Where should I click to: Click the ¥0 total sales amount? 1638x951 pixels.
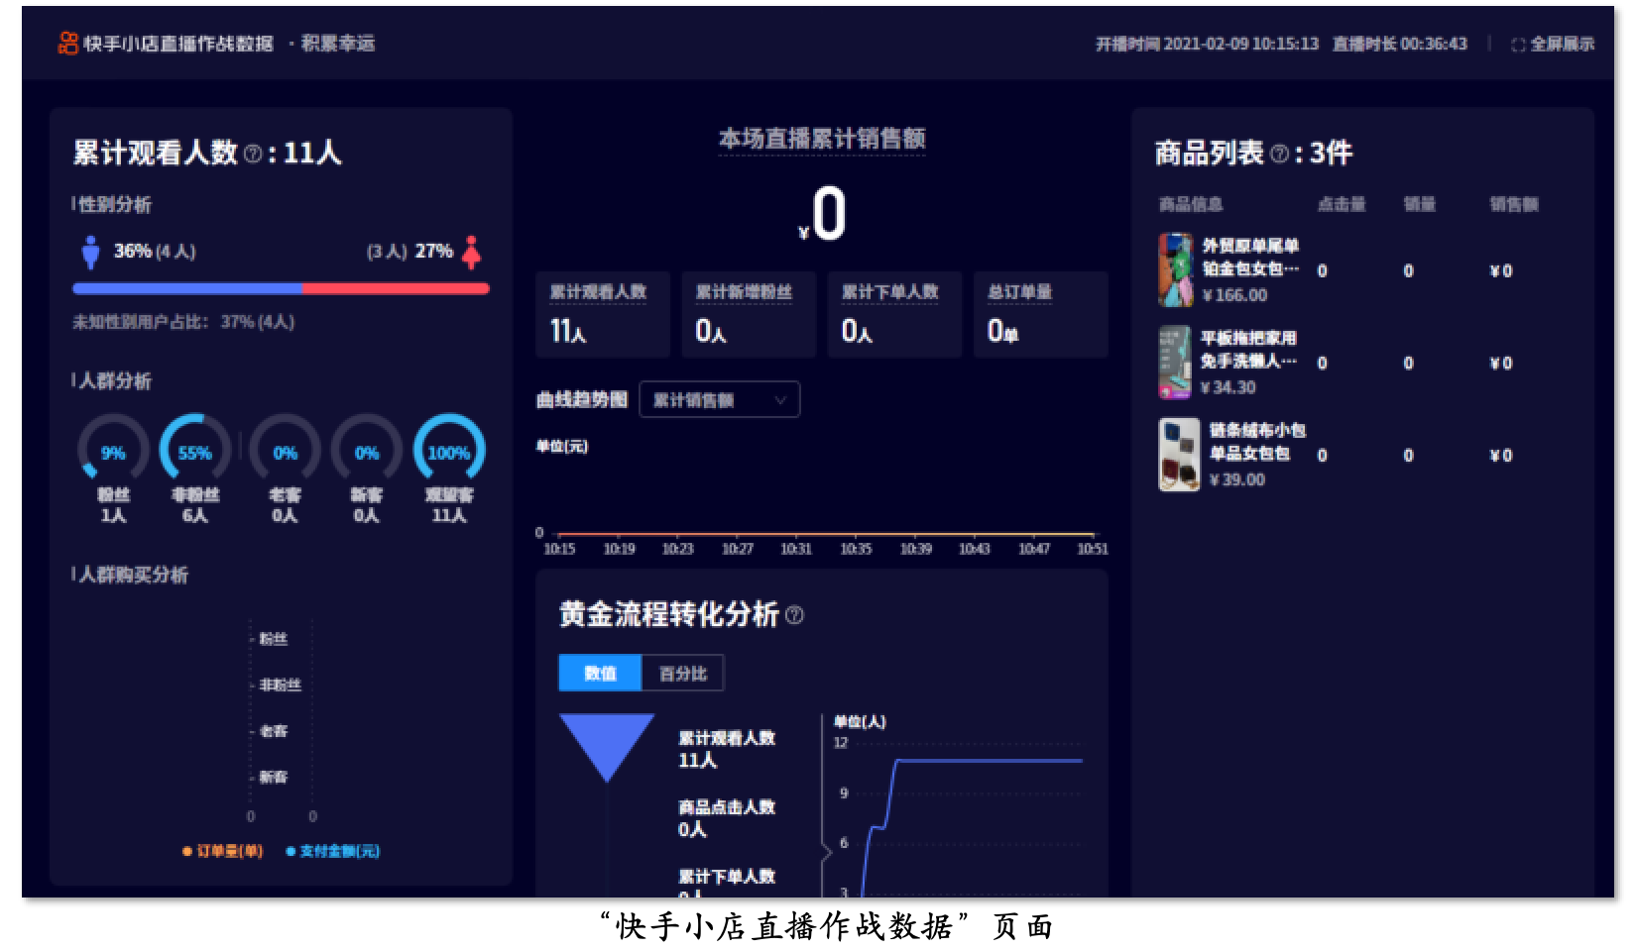(822, 214)
